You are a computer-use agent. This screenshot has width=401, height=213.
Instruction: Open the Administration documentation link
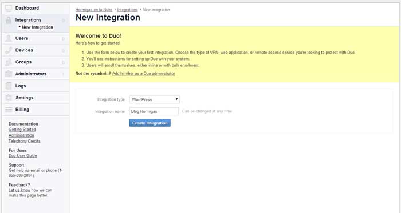click(21, 135)
